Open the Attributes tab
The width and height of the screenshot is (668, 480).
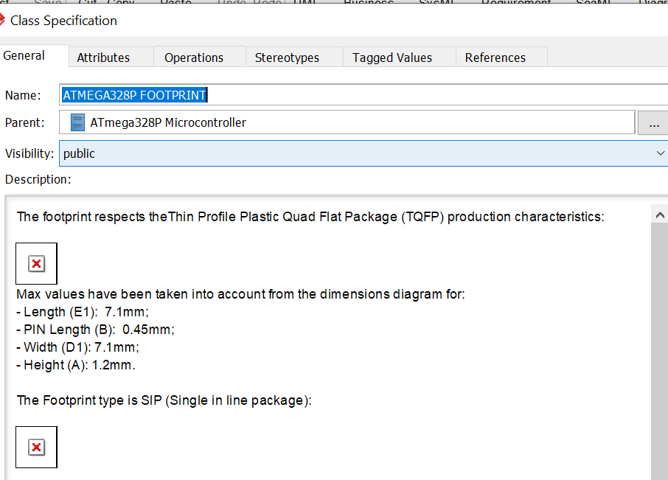111,58
